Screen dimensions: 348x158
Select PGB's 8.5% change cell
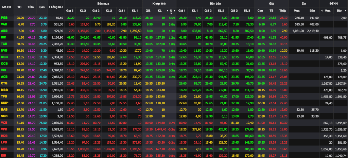[172, 18]
